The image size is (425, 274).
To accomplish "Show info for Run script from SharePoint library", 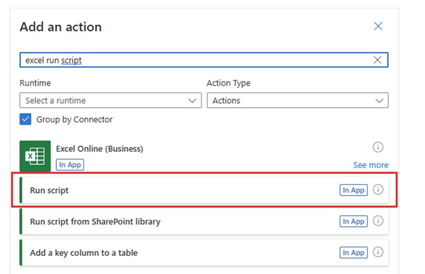I will (378, 220).
